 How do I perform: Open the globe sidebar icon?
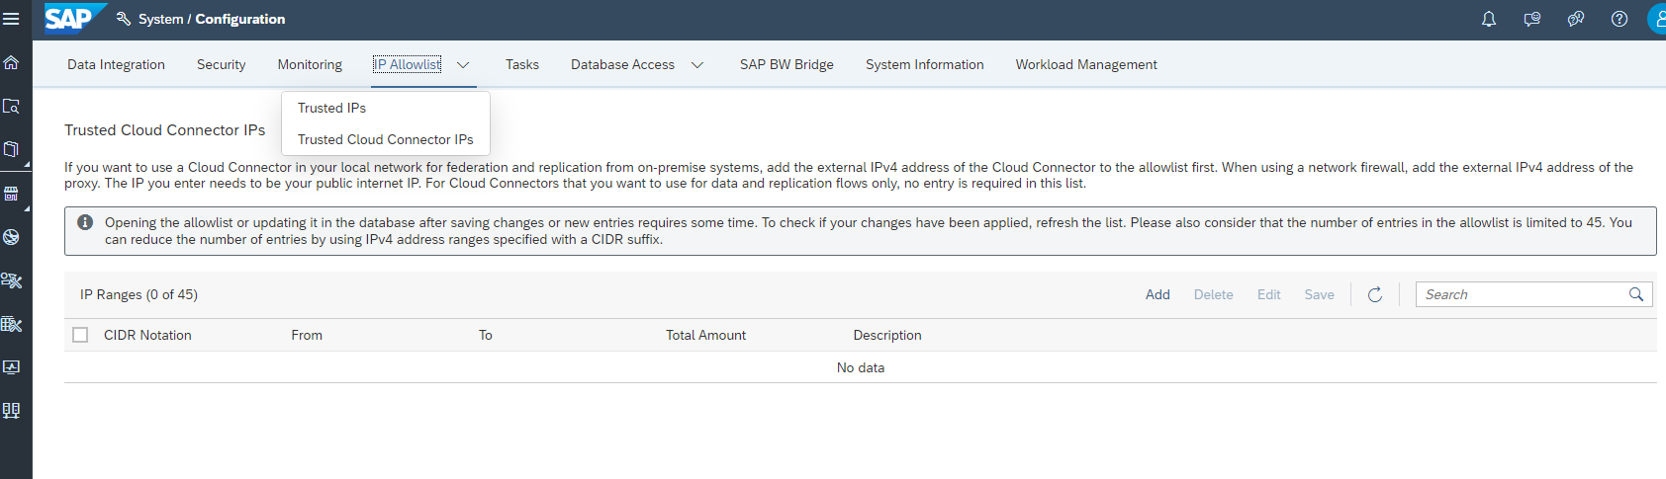click(x=12, y=237)
